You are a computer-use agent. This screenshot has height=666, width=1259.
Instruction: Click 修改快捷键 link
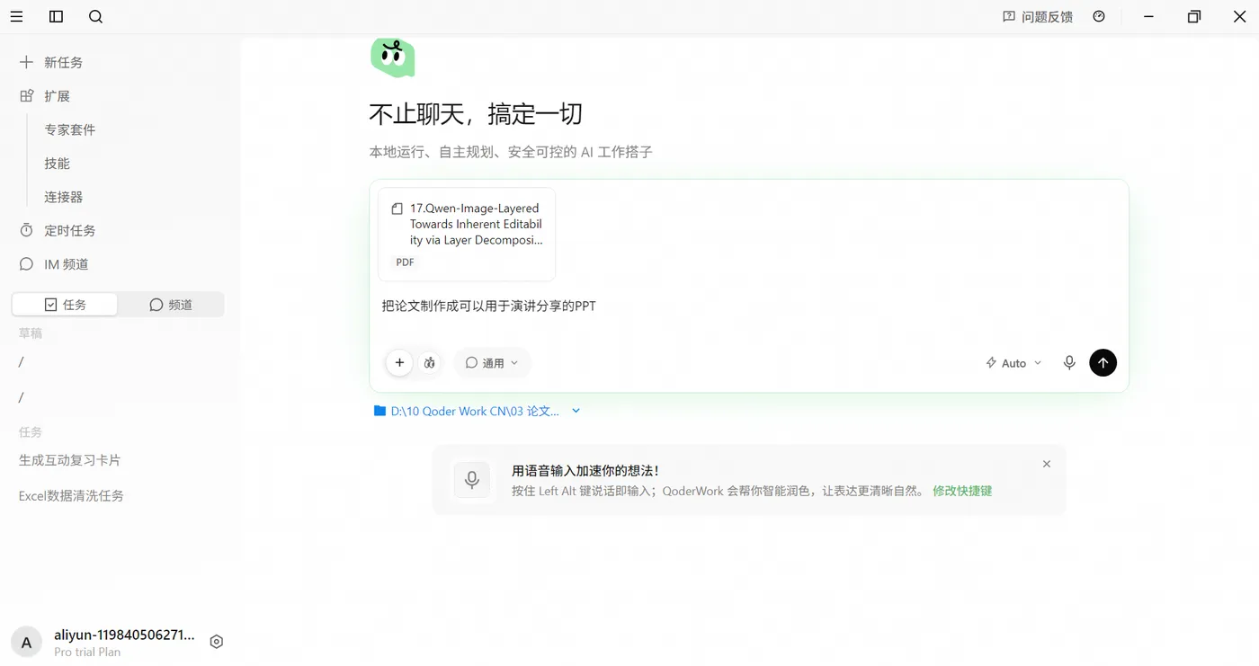tap(962, 491)
